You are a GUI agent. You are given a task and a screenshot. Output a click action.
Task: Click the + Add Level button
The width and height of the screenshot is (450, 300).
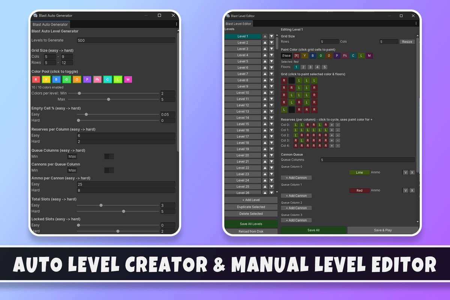pos(251,199)
